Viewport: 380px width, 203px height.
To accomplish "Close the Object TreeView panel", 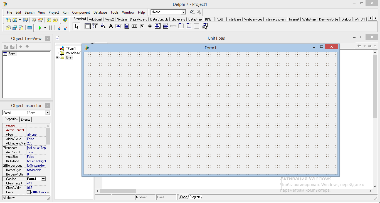I will coord(48,39).
